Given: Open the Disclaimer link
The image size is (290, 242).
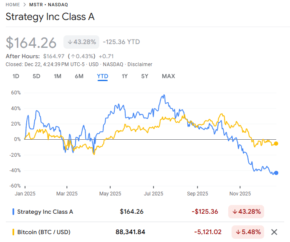Looking at the screenshot, I should coord(140,64).
